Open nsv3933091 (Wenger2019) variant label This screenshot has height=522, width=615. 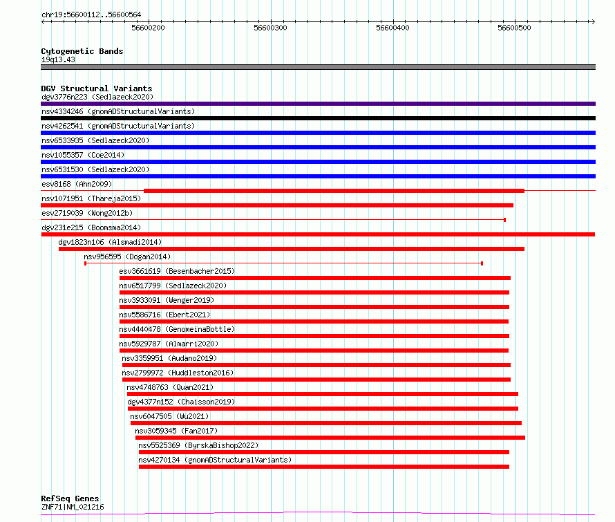[x=167, y=300]
